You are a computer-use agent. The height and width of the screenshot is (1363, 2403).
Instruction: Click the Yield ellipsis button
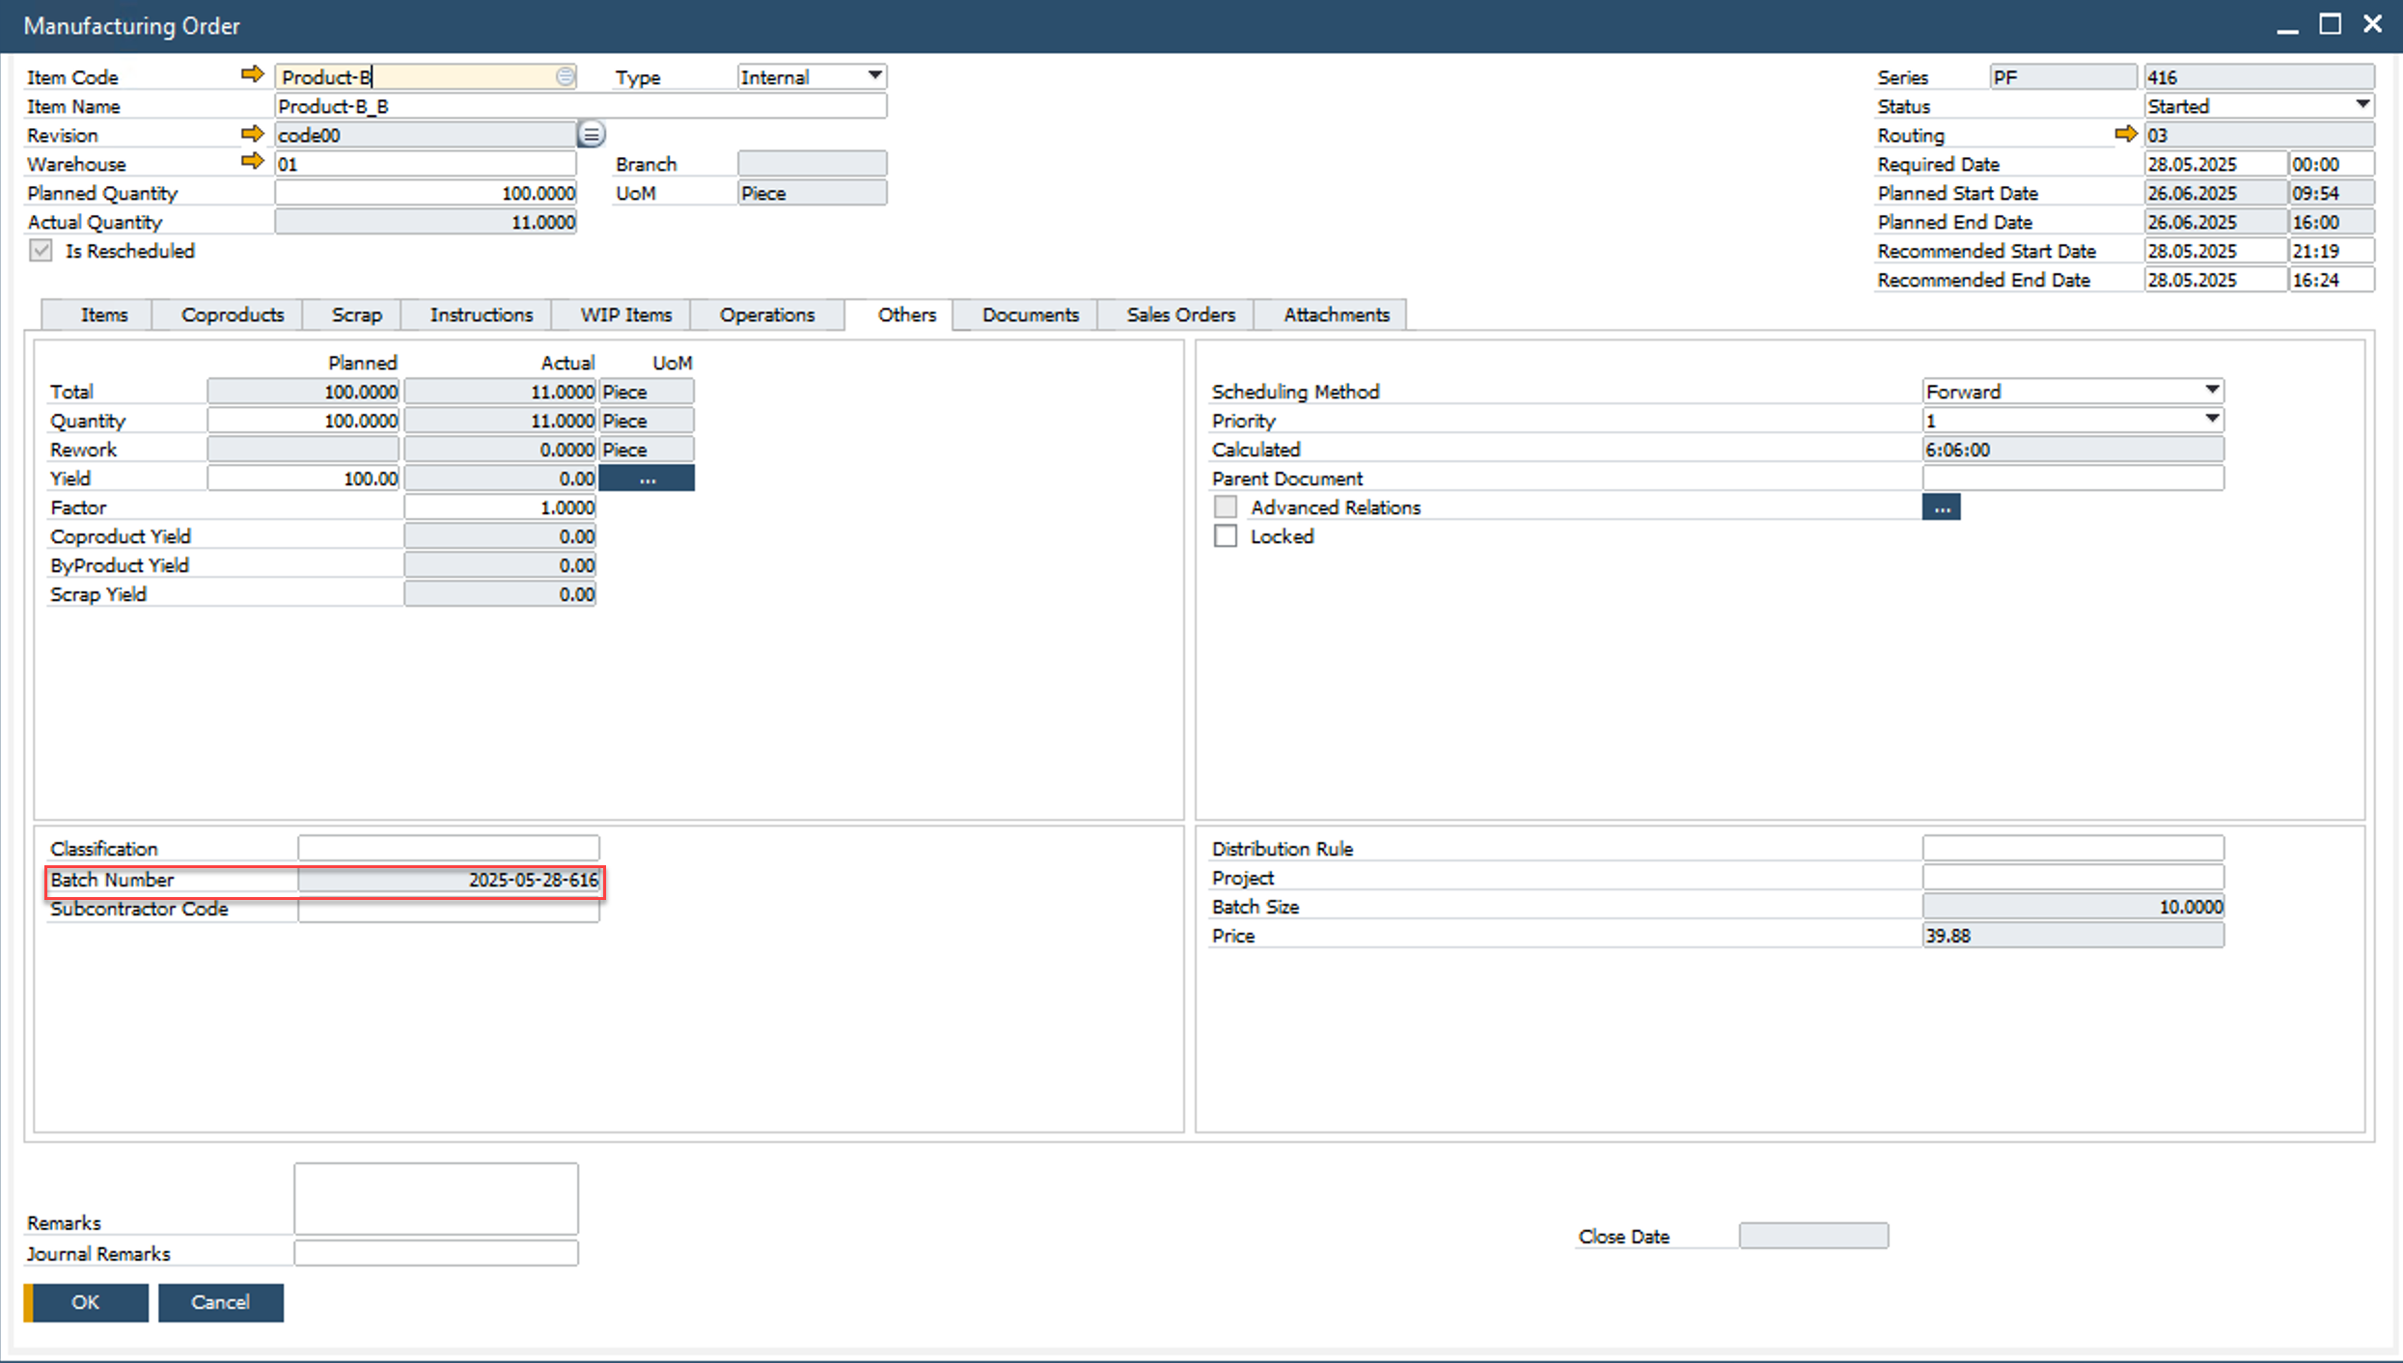[x=647, y=478]
